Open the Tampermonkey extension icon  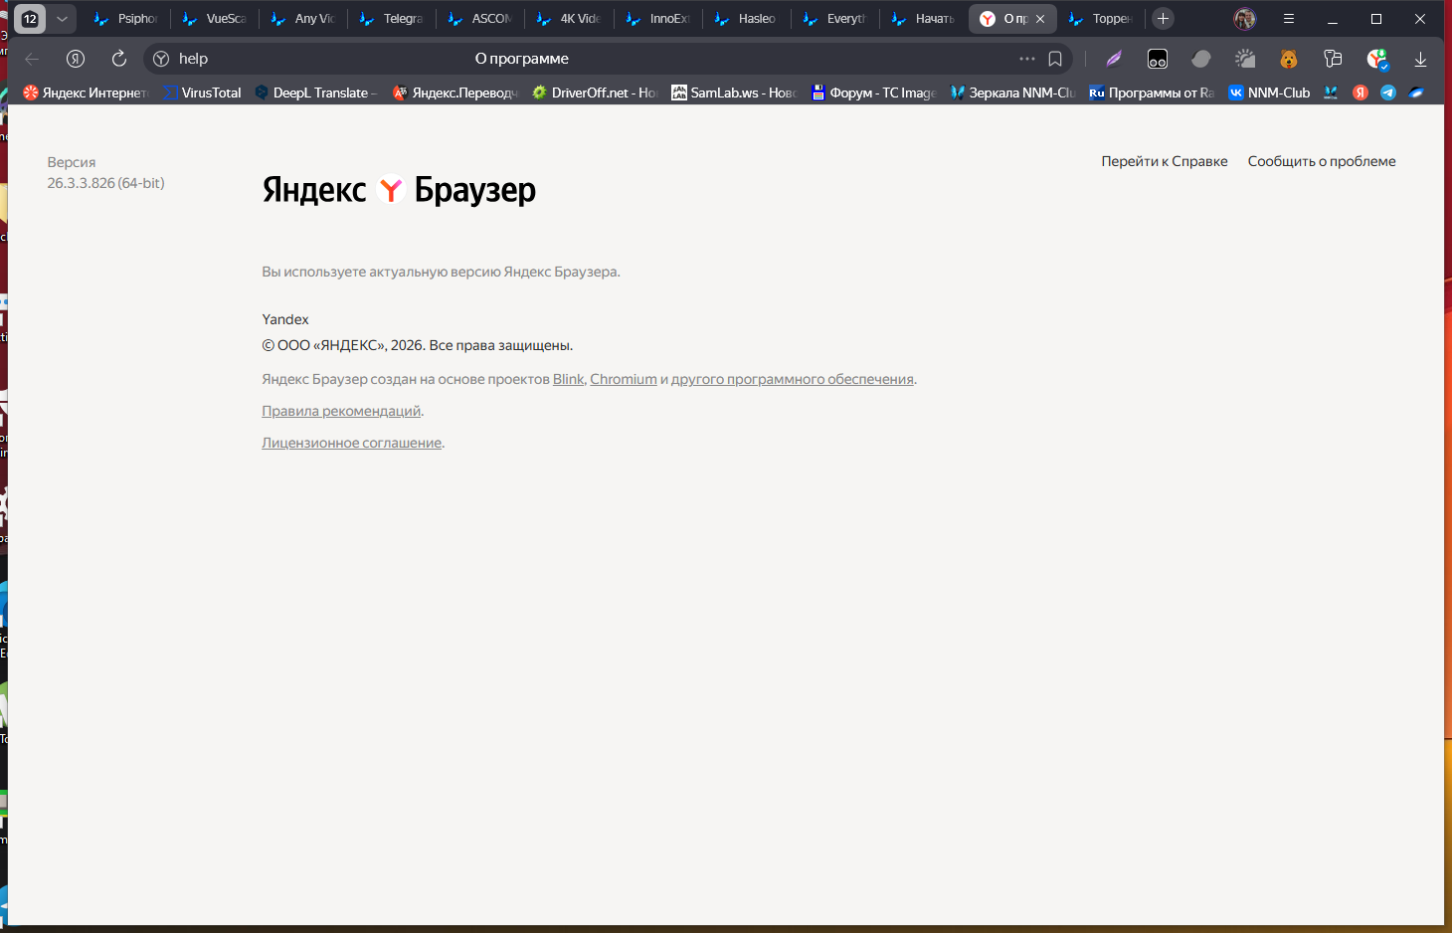[x=1158, y=59]
